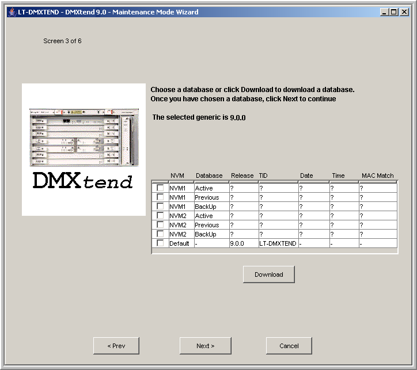Cancel the Maintenance Mode Wizard

point(289,346)
